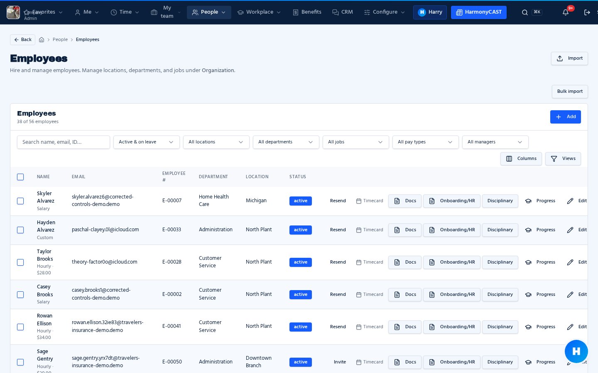598x373 pixels.
Task: Click pencil edit icon for Skyler Alvarez
Action: (570, 201)
